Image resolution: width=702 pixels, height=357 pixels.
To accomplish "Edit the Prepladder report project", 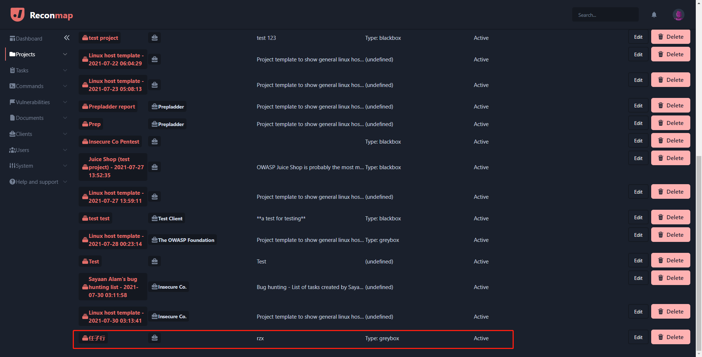I will tap(638, 106).
